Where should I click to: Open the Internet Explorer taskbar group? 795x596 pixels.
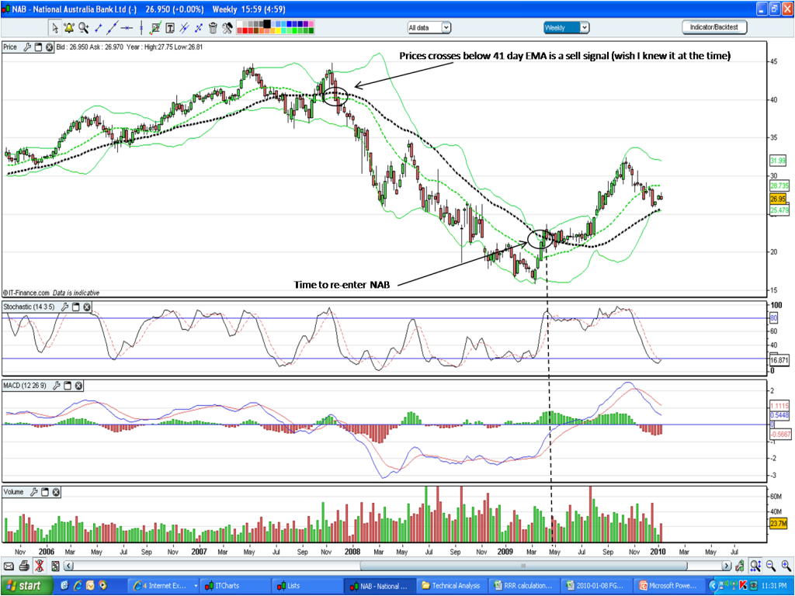164,586
